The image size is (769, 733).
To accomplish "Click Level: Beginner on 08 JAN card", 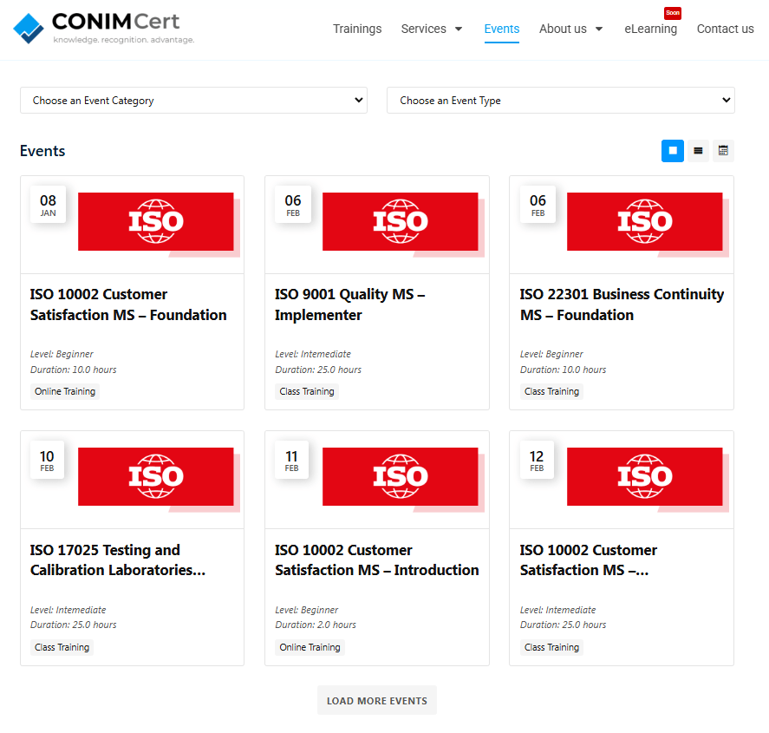I will click(62, 354).
